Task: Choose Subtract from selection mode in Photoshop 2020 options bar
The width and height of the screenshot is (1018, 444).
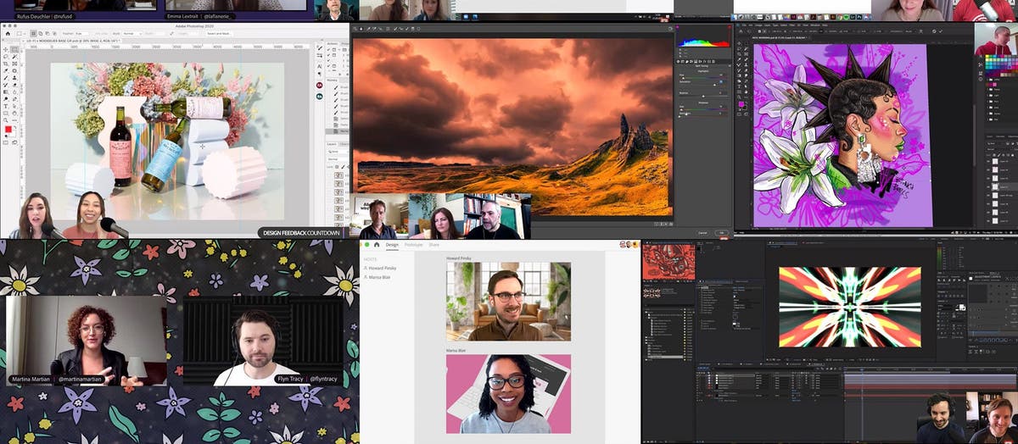Action: click(x=48, y=34)
